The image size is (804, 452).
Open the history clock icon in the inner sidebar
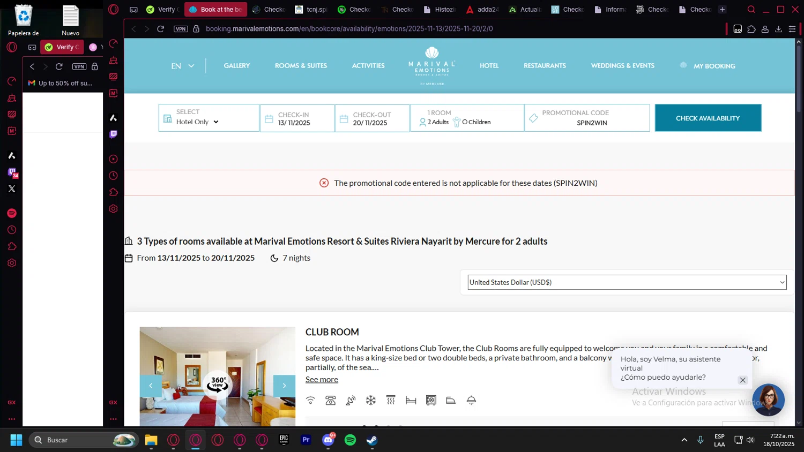tap(113, 176)
